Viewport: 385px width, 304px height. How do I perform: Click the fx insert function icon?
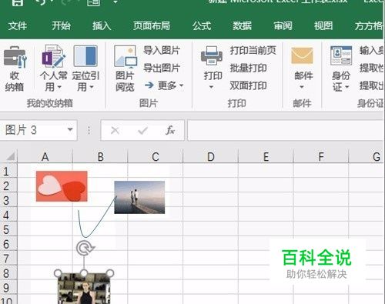coord(170,130)
